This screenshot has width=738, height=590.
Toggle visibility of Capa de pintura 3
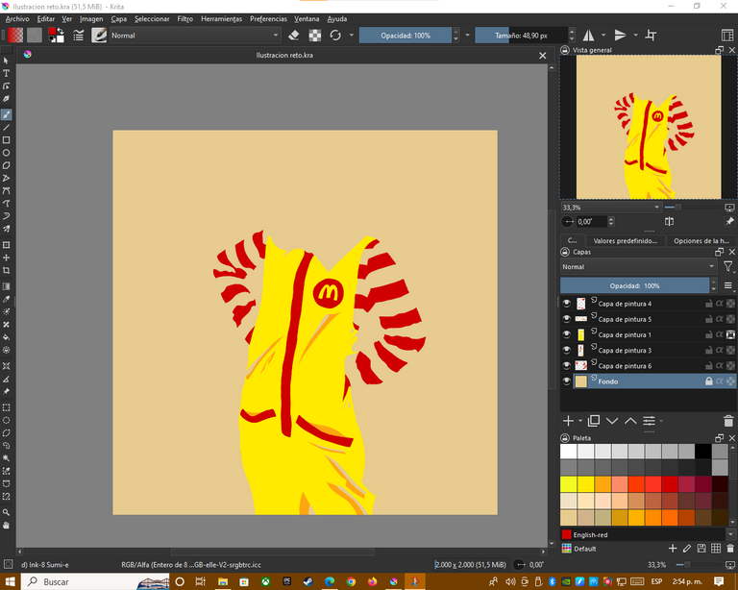click(x=567, y=350)
